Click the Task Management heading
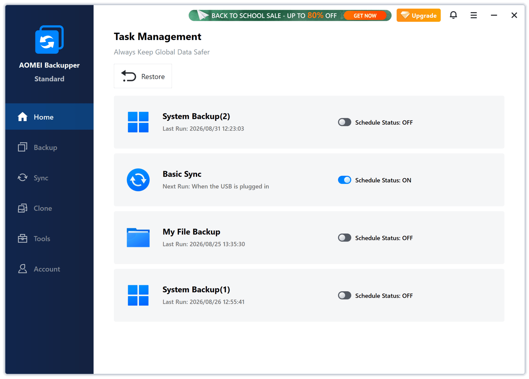This screenshot has width=529, height=379. (x=158, y=36)
